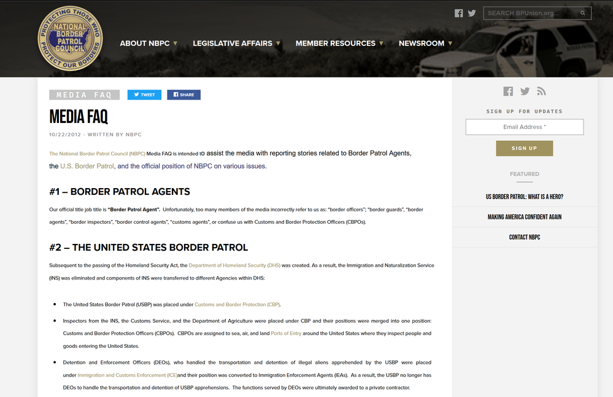Image resolution: width=613 pixels, height=397 pixels.
Task: Click the #1 – Border Patrol Agents heading
Action: pos(120,192)
